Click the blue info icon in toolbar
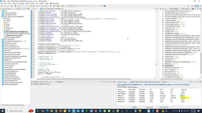Image resolution: width=202 pixels, height=113 pixels. (x=104, y=6)
